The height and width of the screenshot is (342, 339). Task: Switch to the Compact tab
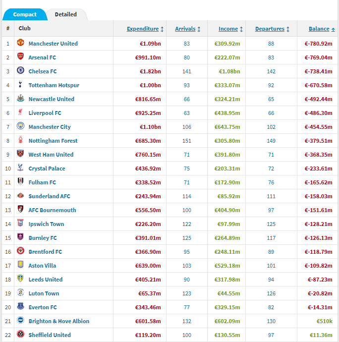(25, 14)
